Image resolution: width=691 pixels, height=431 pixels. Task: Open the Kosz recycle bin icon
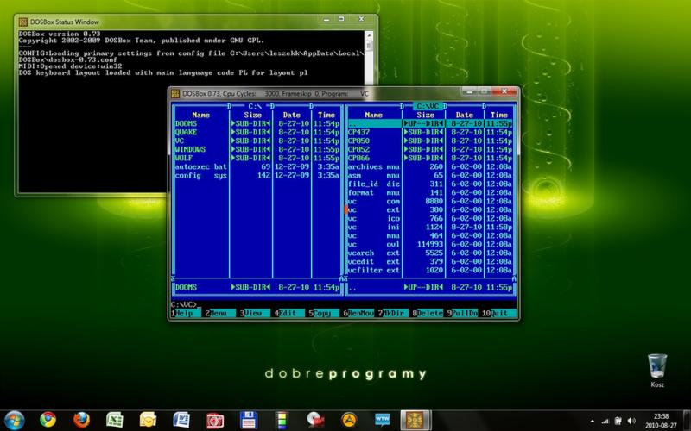(x=657, y=371)
